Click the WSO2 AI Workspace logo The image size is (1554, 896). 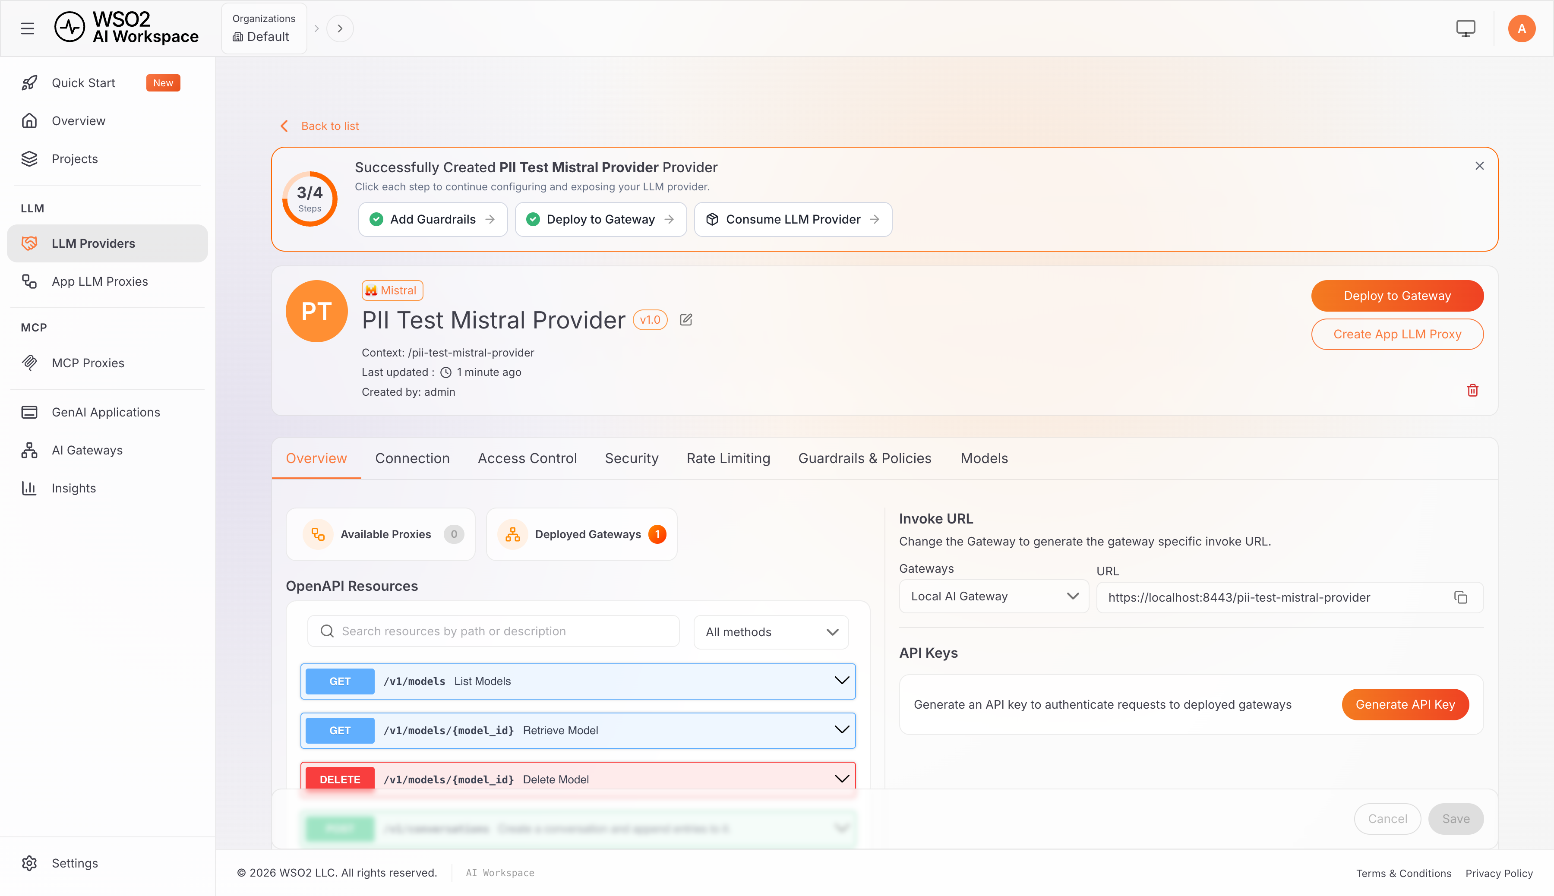click(127, 28)
